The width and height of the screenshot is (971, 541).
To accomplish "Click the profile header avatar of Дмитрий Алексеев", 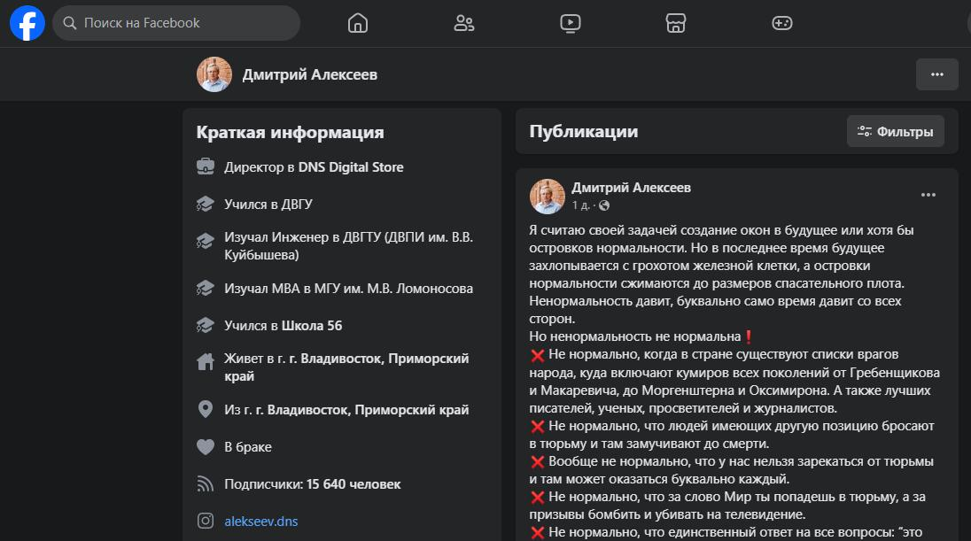I will (214, 74).
